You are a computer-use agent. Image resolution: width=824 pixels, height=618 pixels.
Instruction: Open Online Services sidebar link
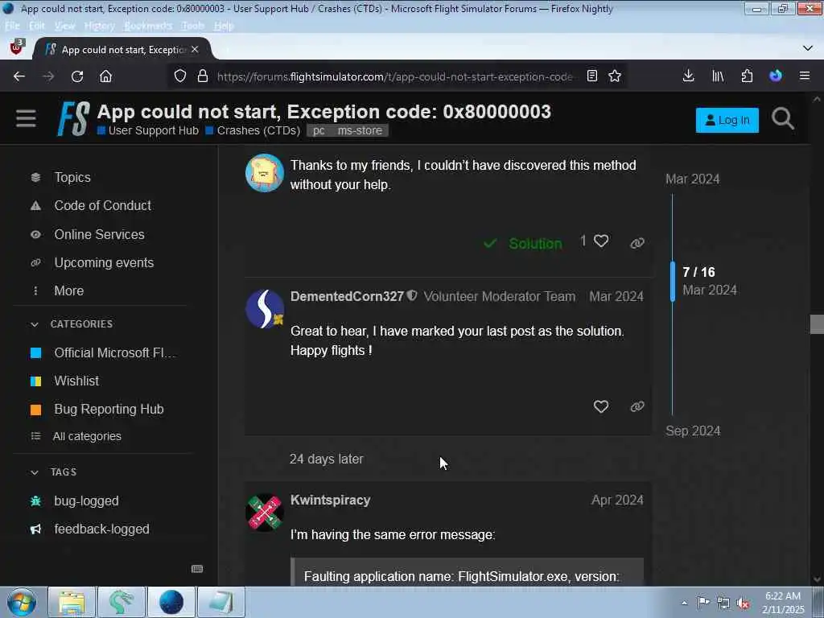click(x=99, y=234)
